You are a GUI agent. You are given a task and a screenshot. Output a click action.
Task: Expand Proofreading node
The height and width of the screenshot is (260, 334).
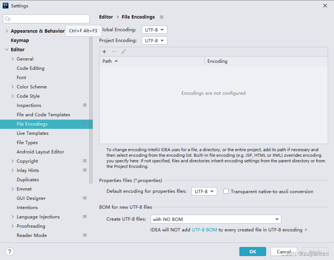[x=13, y=226]
